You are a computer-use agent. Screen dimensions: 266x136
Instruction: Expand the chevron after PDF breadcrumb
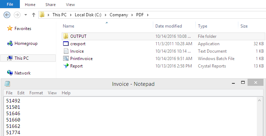point(148,15)
